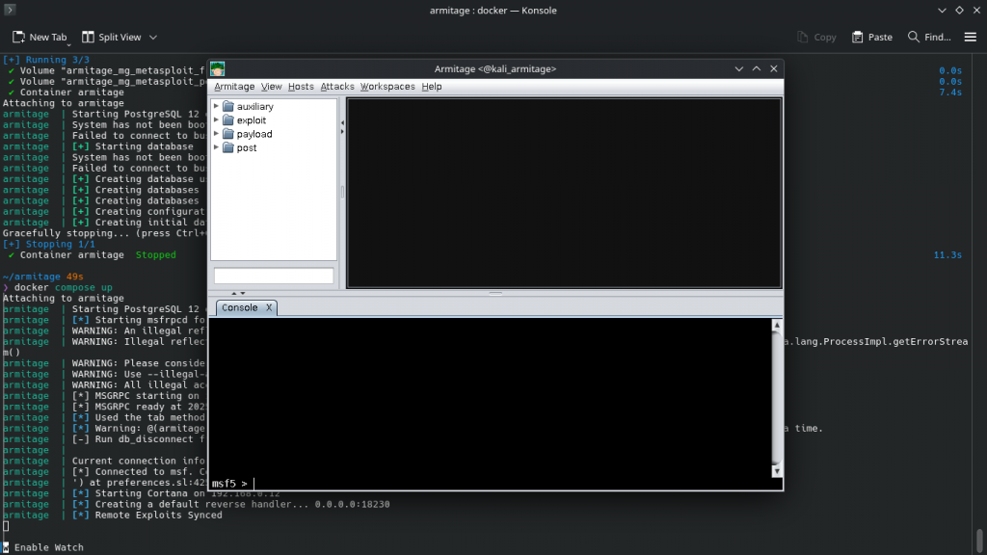
Task: Open Find in the Konsole toolbar
Action: (x=929, y=38)
